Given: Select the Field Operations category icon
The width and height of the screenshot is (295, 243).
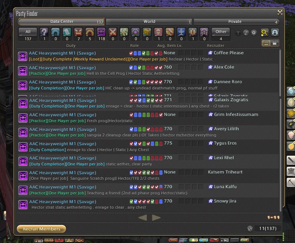Looking at the screenshot, I should pos(193,32).
